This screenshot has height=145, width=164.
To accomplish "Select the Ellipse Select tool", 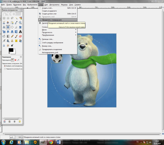I will pos(8,18).
